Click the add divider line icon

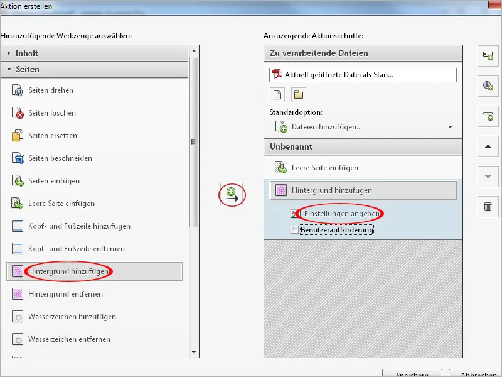[488, 116]
